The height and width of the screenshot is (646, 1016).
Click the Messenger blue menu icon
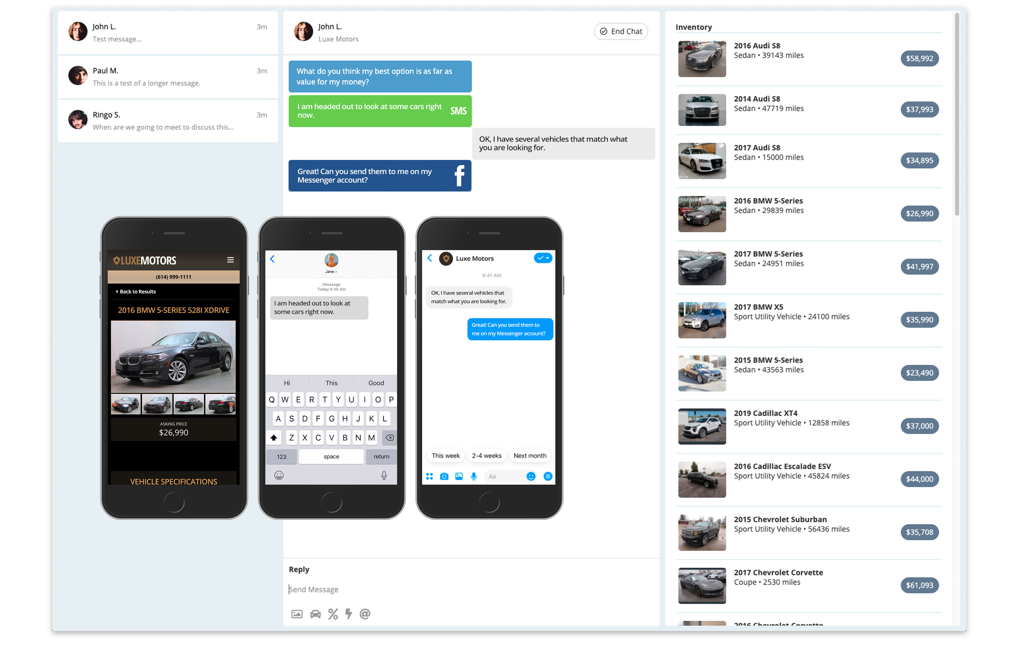coord(548,476)
